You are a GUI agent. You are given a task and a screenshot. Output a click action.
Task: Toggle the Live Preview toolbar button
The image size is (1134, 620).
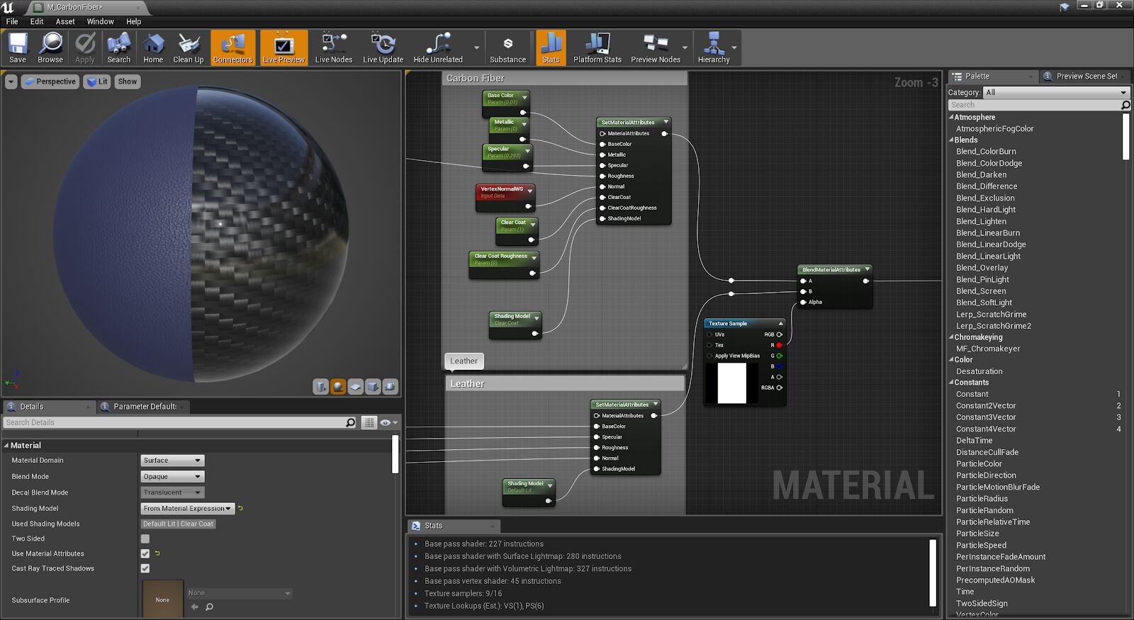pyautogui.click(x=283, y=48)
